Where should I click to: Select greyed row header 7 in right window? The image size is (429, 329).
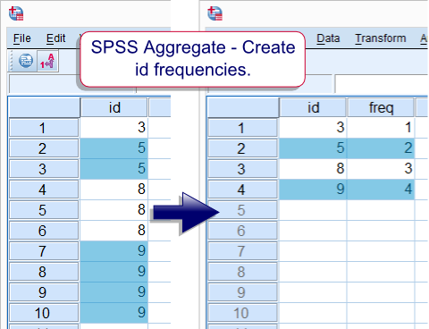pos(243,251)
